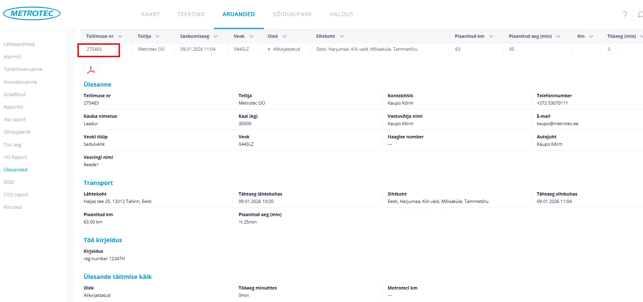The height and width of the screenshot is (302, 643).
Task: Open Tankimisaruanne in the sidebar
Action: click(x=23, y=69)
